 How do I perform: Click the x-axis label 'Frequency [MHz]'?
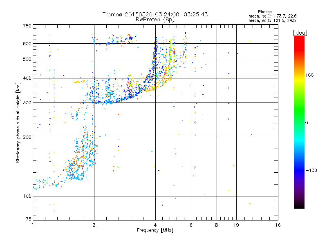[155, 230]
